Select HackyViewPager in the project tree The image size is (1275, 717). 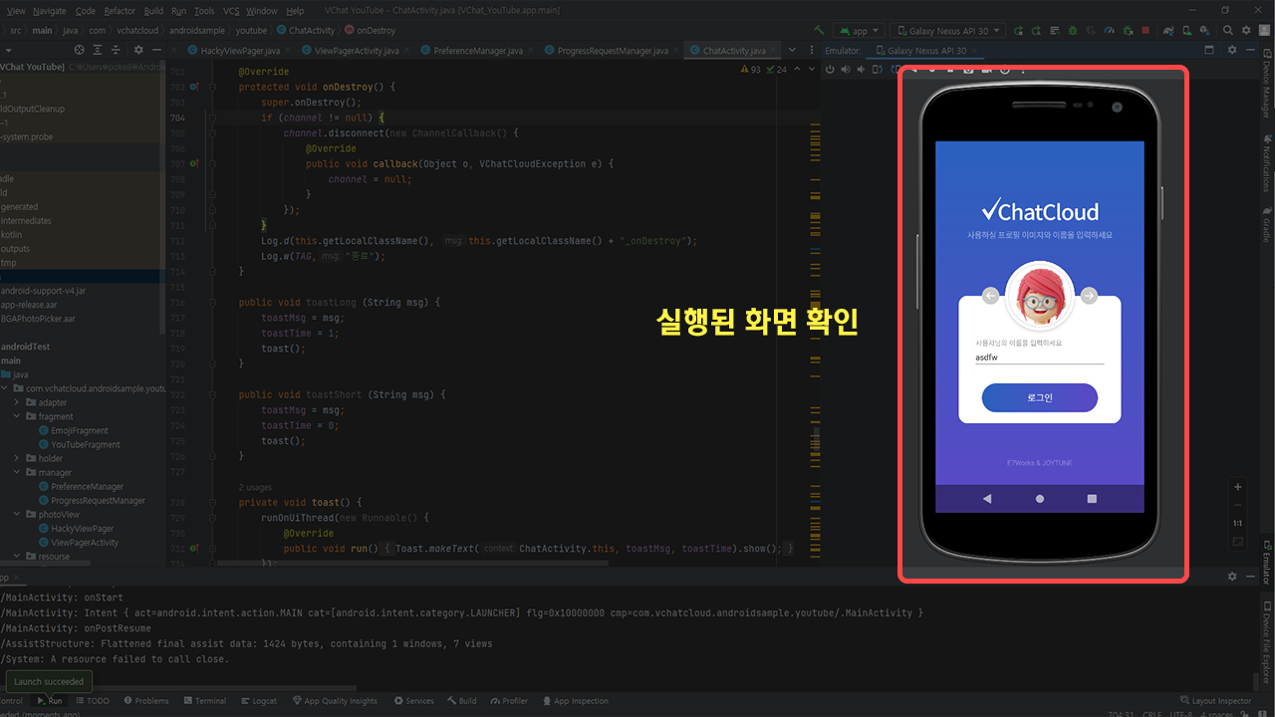[x=82, y=528]
